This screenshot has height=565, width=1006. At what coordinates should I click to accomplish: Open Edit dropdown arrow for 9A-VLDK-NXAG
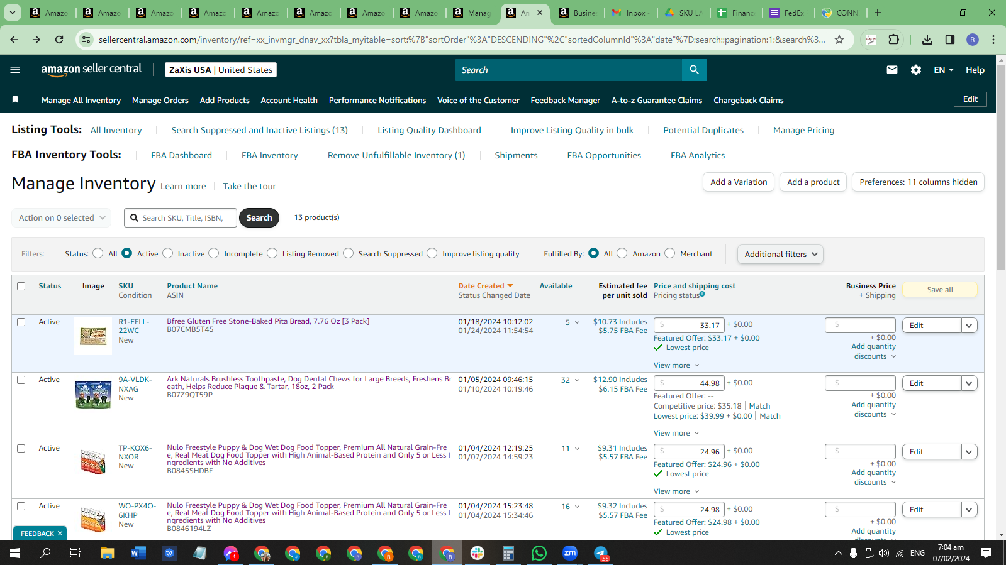(969, 383)
